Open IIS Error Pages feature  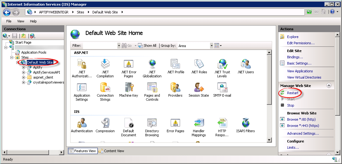pos(175,125)
